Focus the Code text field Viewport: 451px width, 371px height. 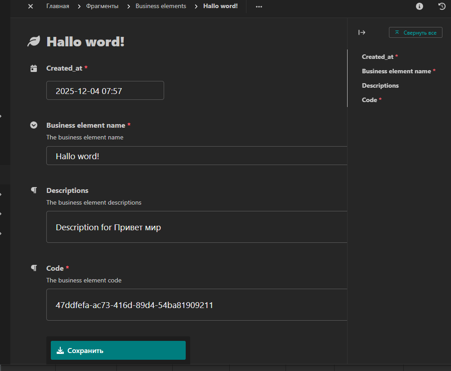[197, 304]
